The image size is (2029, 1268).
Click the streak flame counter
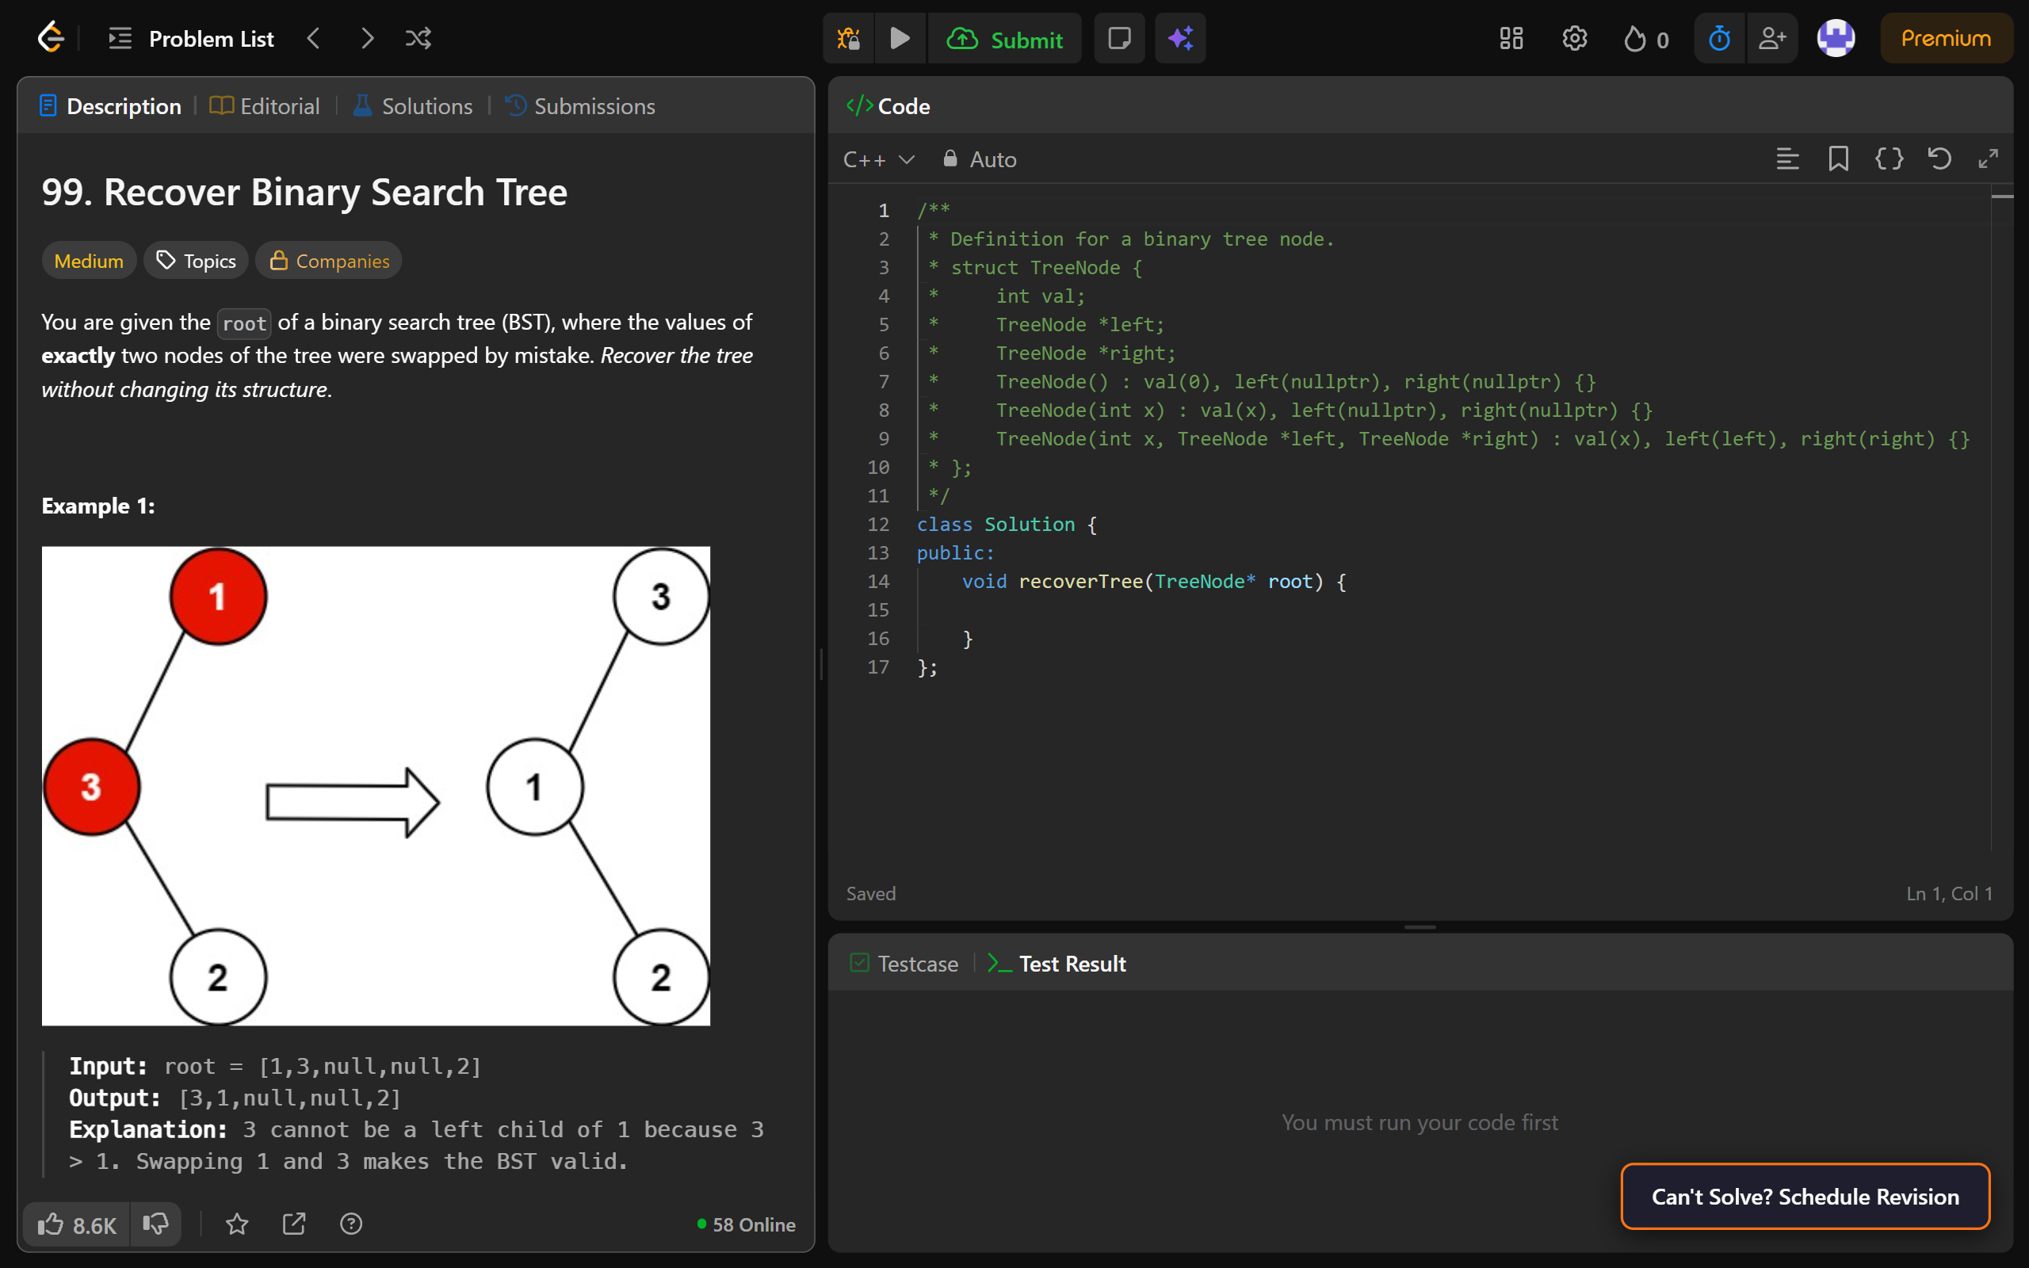pos(1646,40)
